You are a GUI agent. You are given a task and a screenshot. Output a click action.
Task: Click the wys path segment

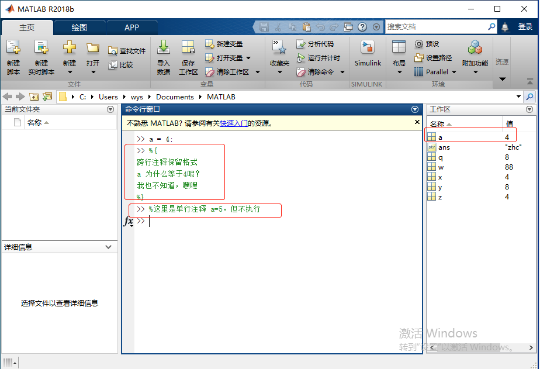[137, 97]
